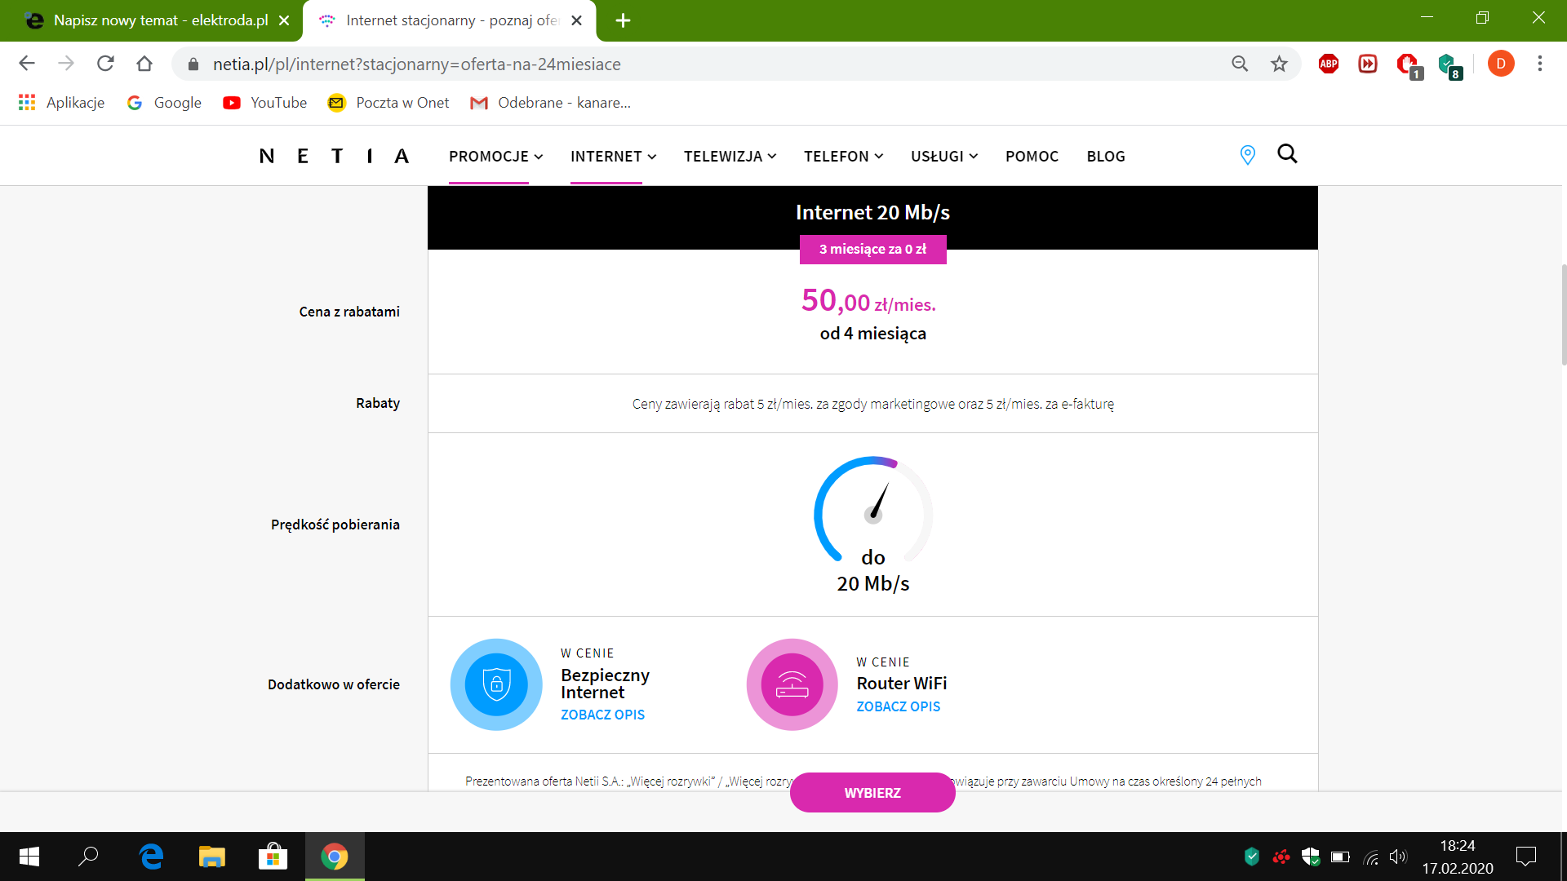Click the browser Back arrow
The width and height of the screenshot is (1567, 881).
27,64
